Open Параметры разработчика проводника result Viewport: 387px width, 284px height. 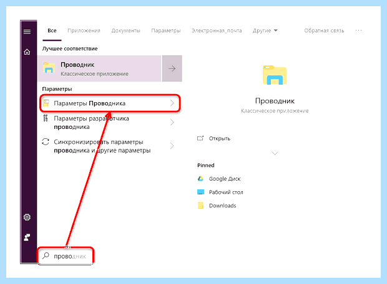click(x=110, y=123)
